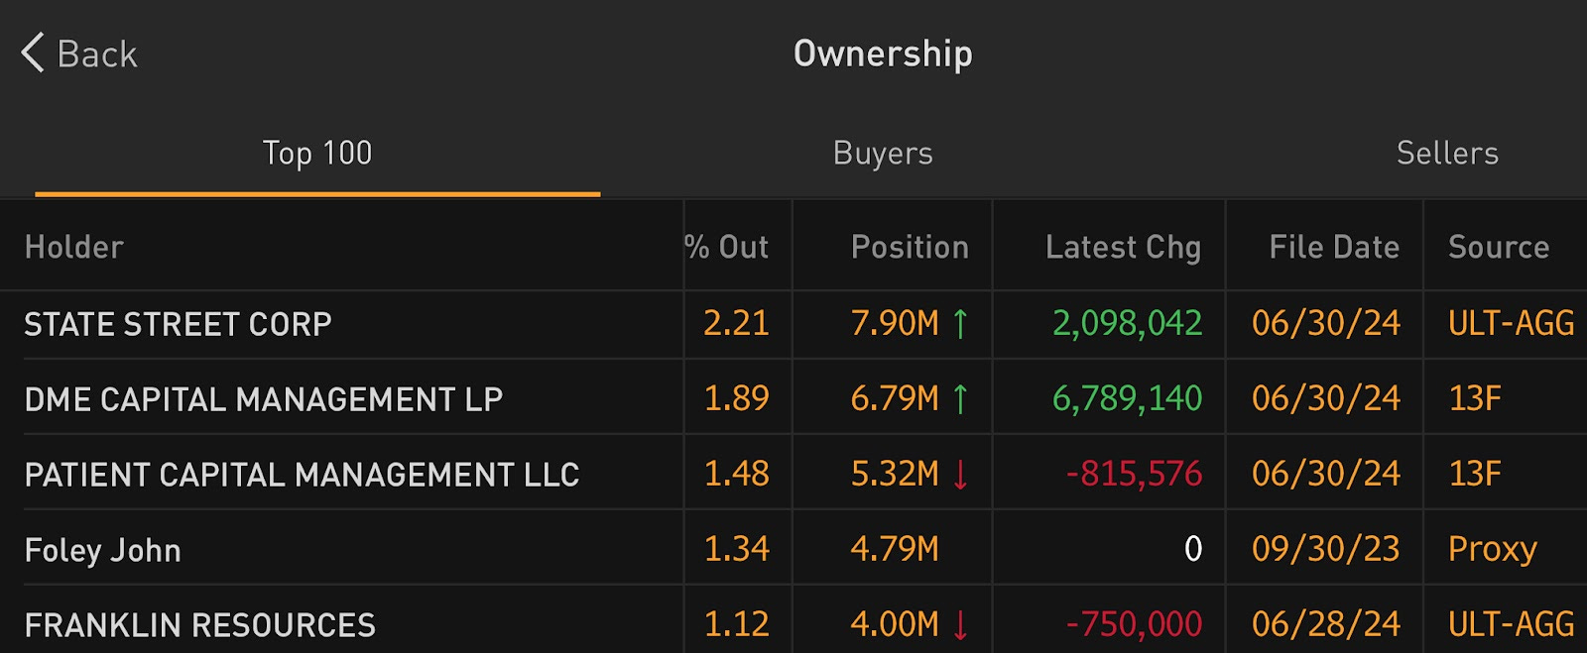
Task: Click the 1.48 percent out value
Action: click(x=736, y=474)
